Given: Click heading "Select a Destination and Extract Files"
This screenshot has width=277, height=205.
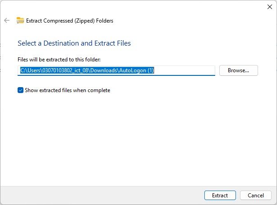Looking at the screenshot, I should point(74,43).
